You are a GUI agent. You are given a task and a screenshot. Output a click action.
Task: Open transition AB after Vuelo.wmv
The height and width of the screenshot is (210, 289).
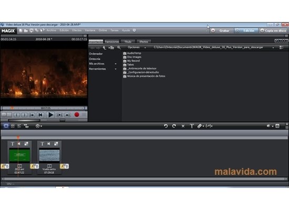[x=65, y=166]
